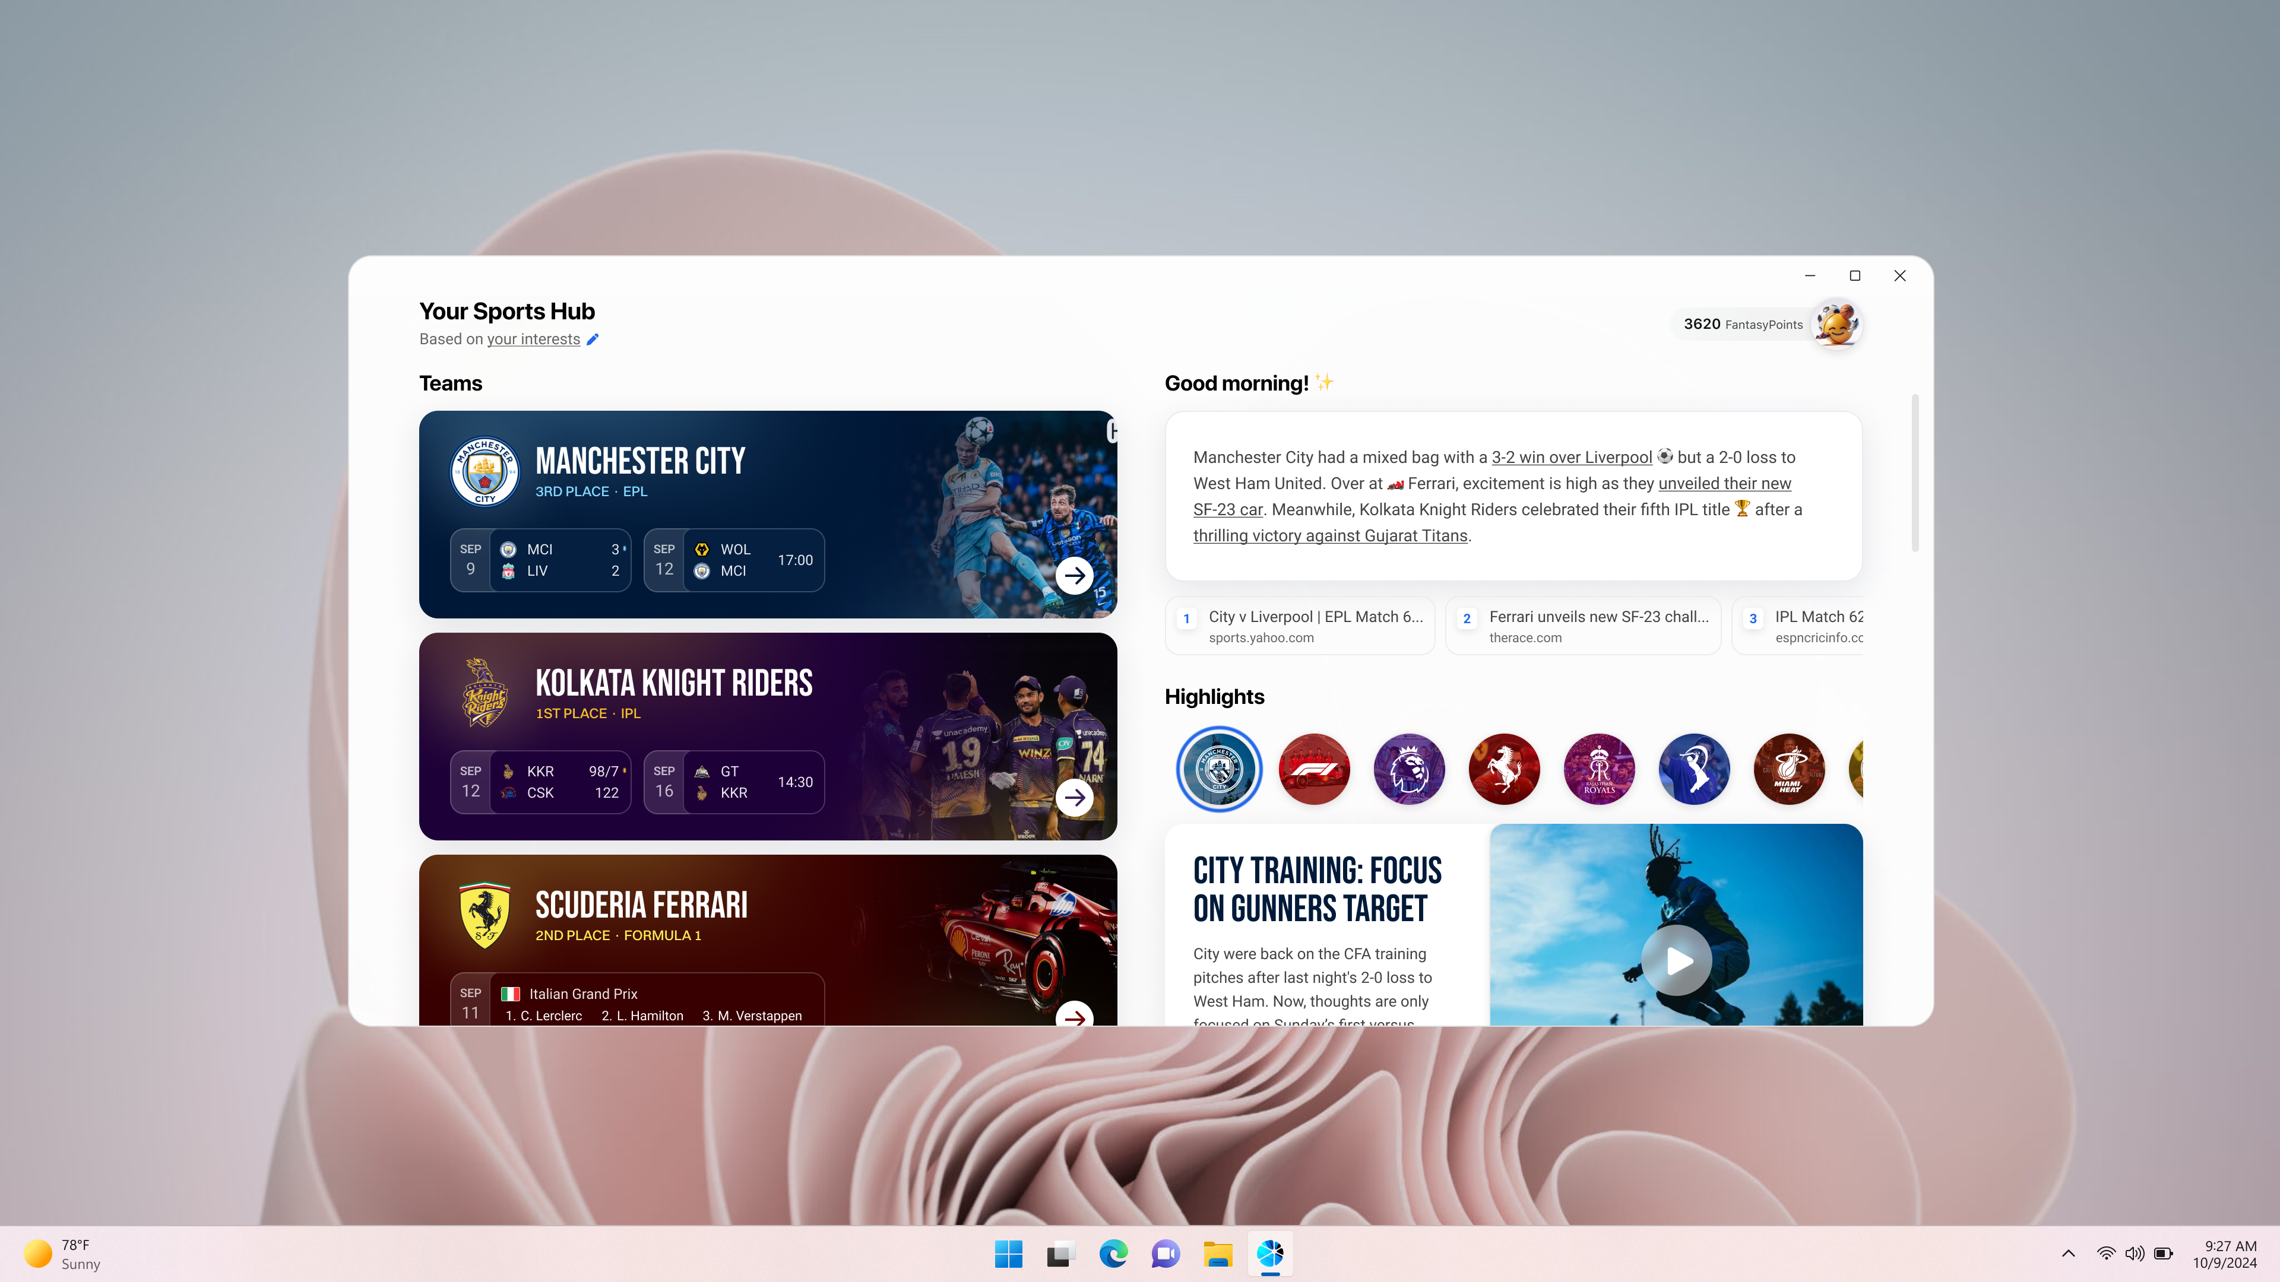Open MCI vs LIV Sep 9 result

point(541,560)
